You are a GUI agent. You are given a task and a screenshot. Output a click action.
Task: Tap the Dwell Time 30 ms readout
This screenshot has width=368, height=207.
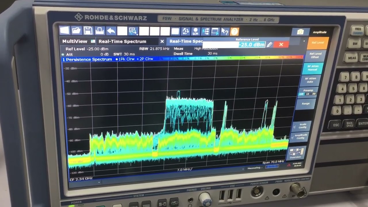[x=195, y=53]
